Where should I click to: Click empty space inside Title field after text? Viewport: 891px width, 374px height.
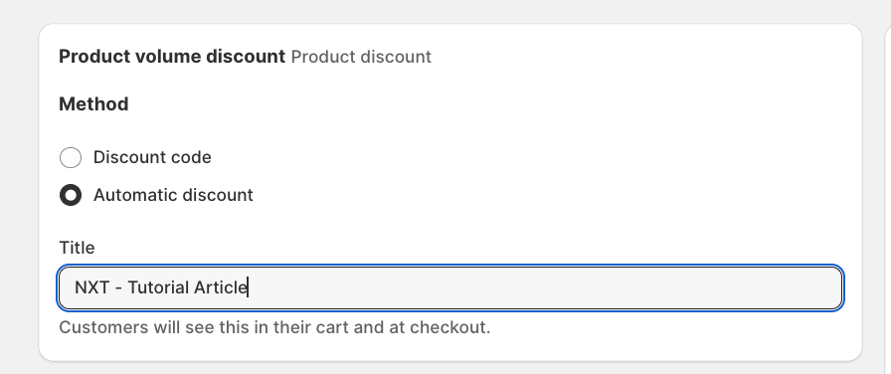pos(540,288)
